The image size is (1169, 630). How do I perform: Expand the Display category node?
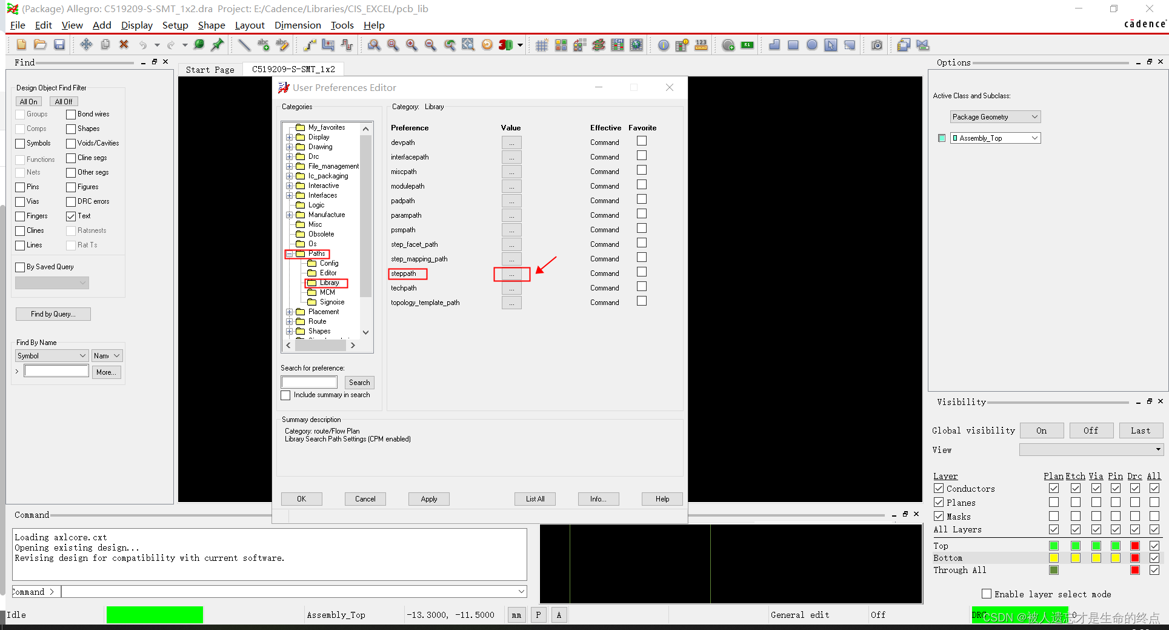click(x=290, y=137)
